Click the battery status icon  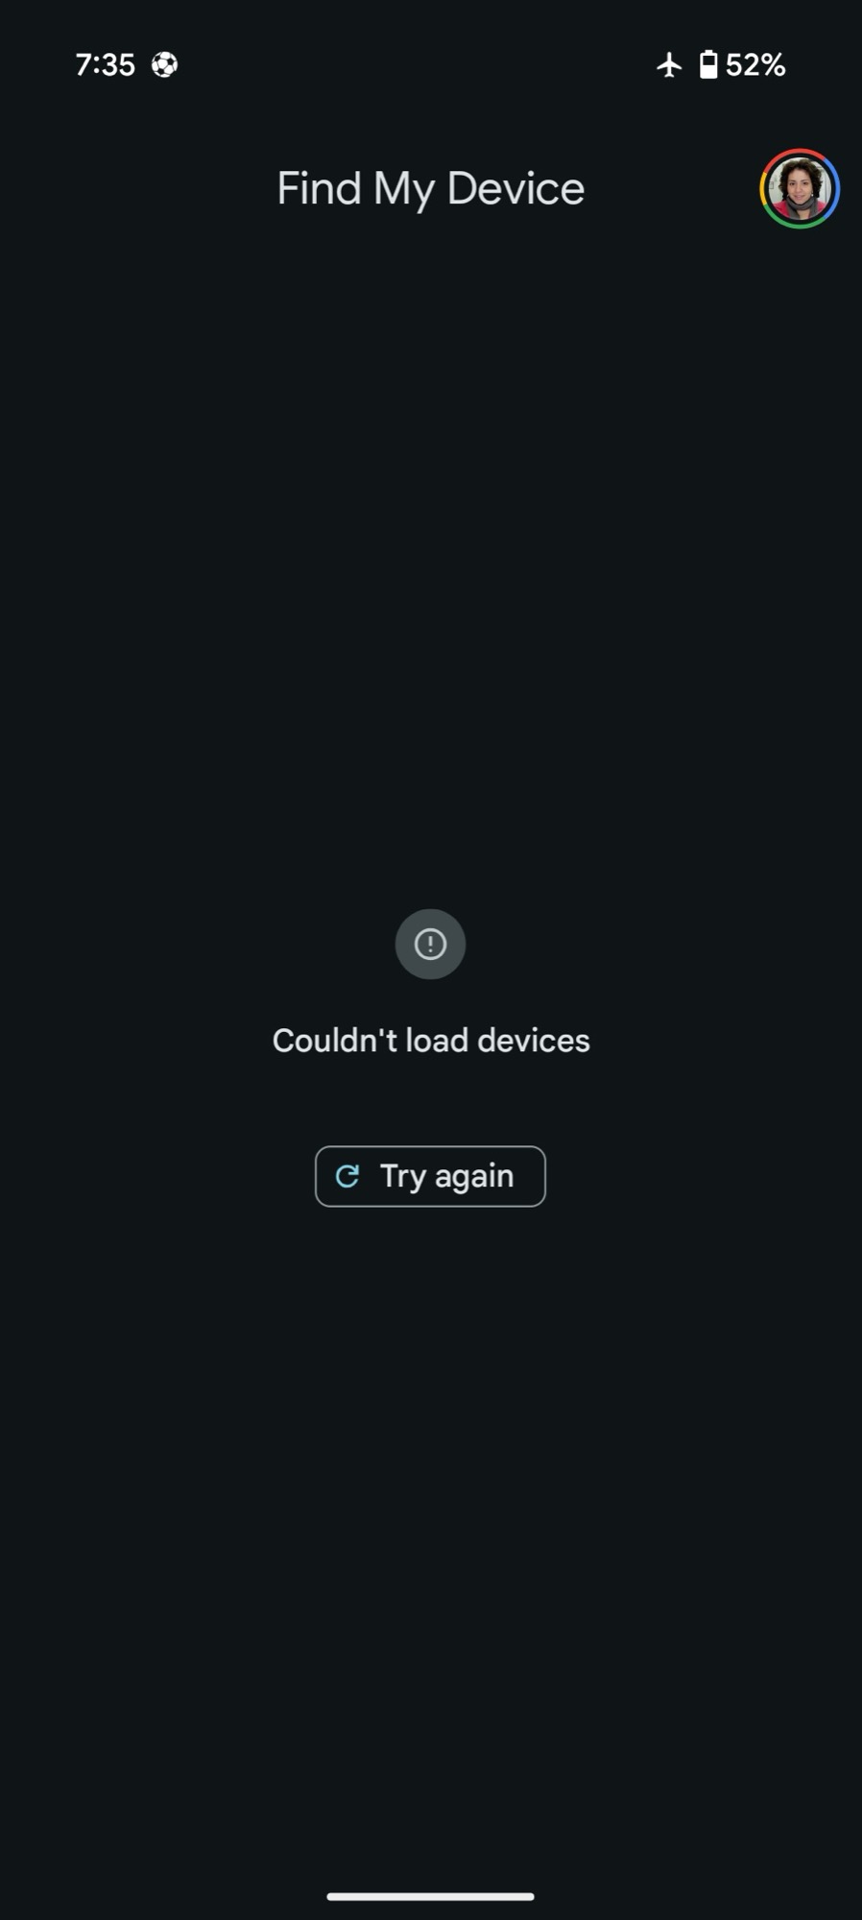tap(708, 64)
